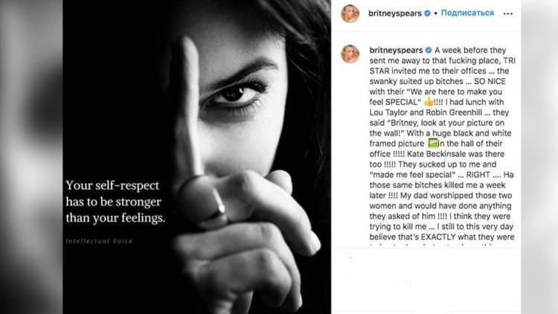Click the Intellectual Voice watermark
This screenshot has width=558, height=314.
[x=94, y=241]
